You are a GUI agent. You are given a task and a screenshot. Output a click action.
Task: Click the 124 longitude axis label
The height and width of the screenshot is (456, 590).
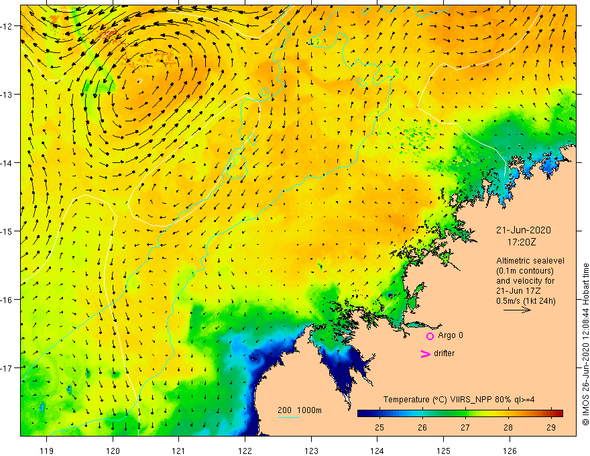point(377,451)
